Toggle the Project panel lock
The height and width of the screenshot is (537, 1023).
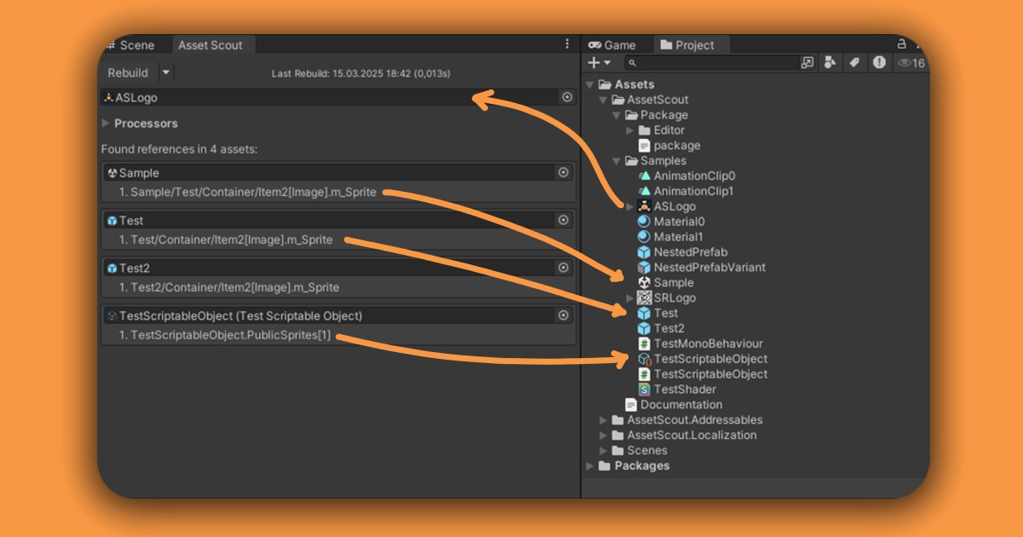[901, 44]
